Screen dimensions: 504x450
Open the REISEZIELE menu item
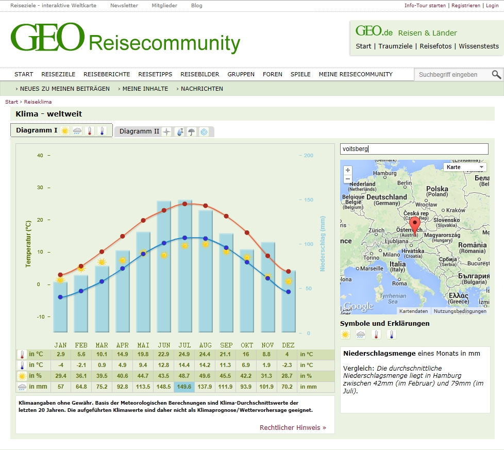pyautogui.click(x=58, y=74)
